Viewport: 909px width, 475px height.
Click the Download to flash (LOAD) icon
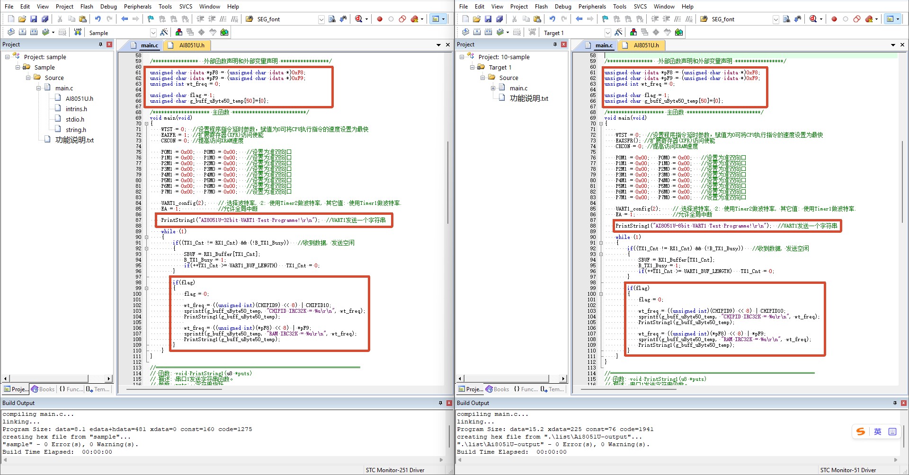coord(78,32)
